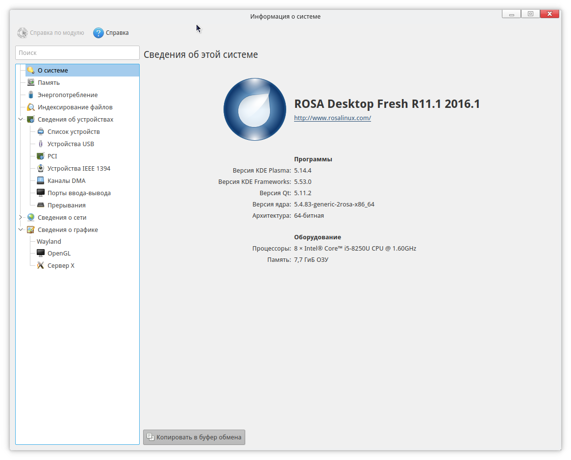571x460 pixels.
Task: Minimize the Информация о системе window
Action: (x=511, y=14)
